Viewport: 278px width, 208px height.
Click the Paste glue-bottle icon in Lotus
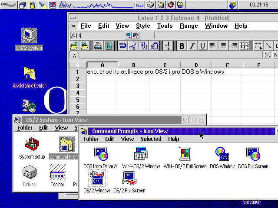154,46
